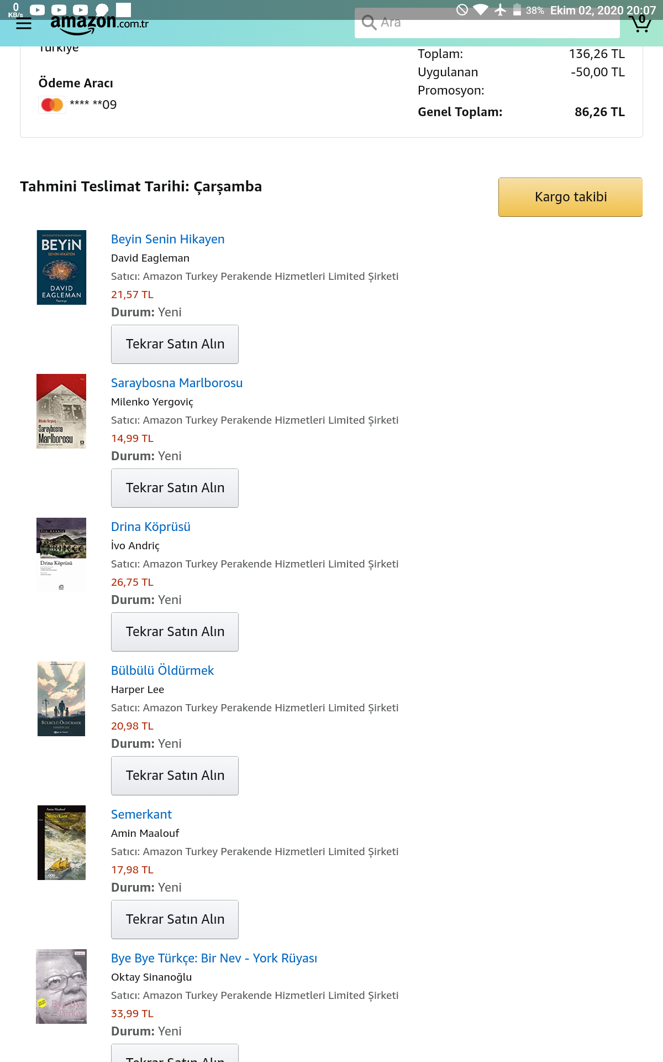This screenshot has height=1062, width=663.
Task: Tap the battery status icon
Action: (517, 10)
